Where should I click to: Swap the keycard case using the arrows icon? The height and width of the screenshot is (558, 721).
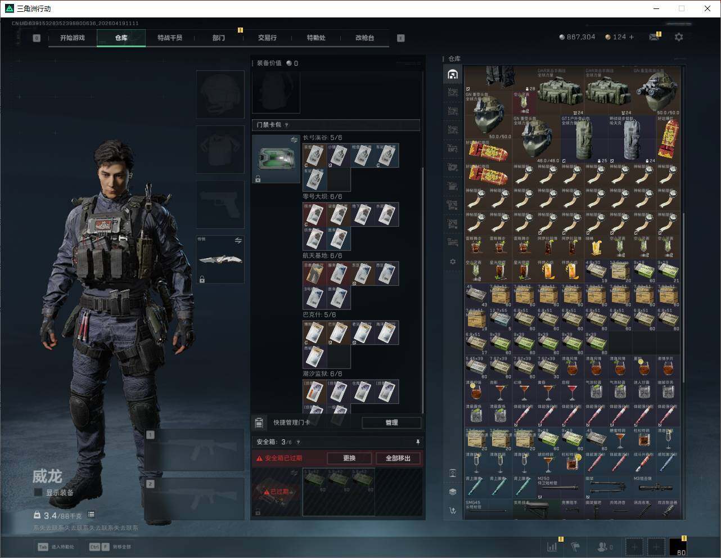coord(294,139)
